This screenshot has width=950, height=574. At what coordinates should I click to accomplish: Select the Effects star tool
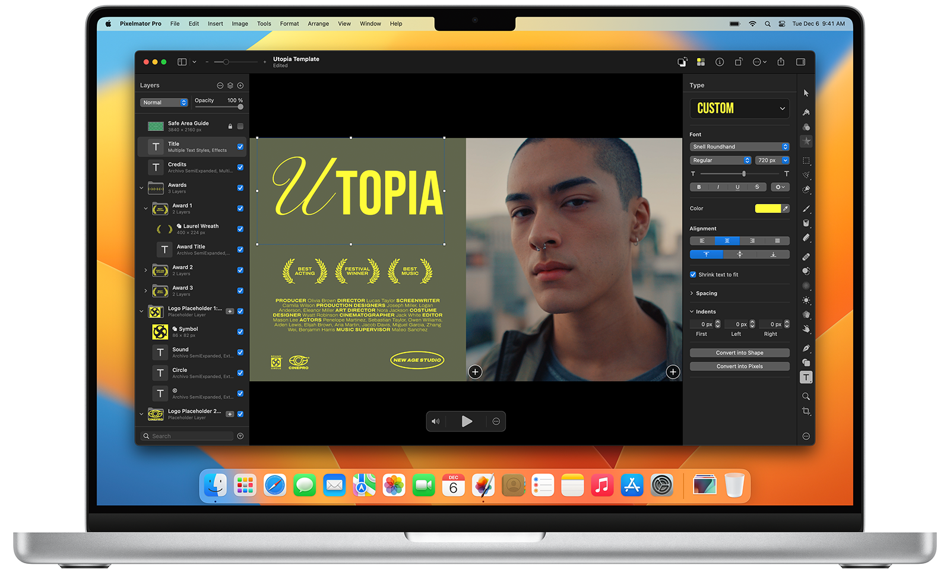coord(806,141)
